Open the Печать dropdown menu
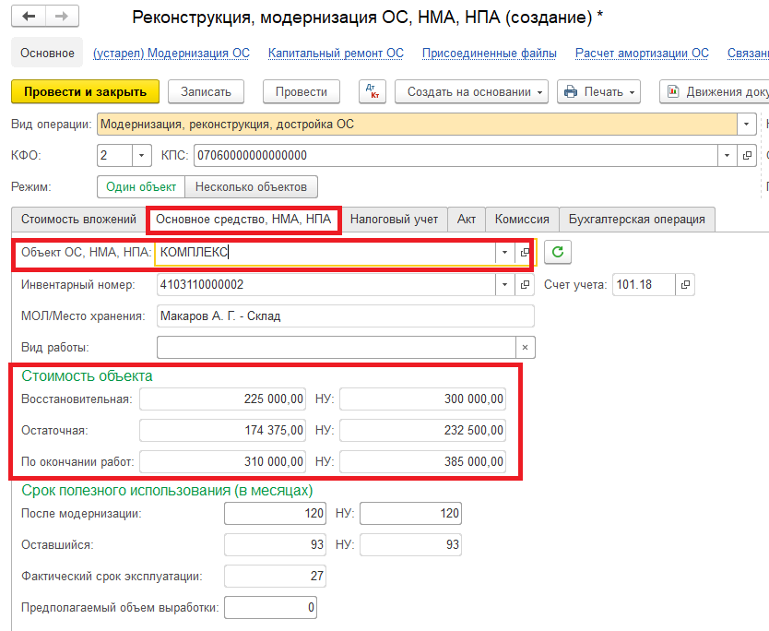The width and height of the screenshot is (769, 631). (x=599, y=91)
